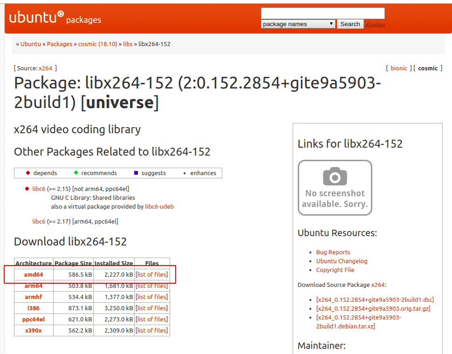The height and width of the screenshot is (354, 452).
Task: Download the s390x architecture package
Action: 34,331
